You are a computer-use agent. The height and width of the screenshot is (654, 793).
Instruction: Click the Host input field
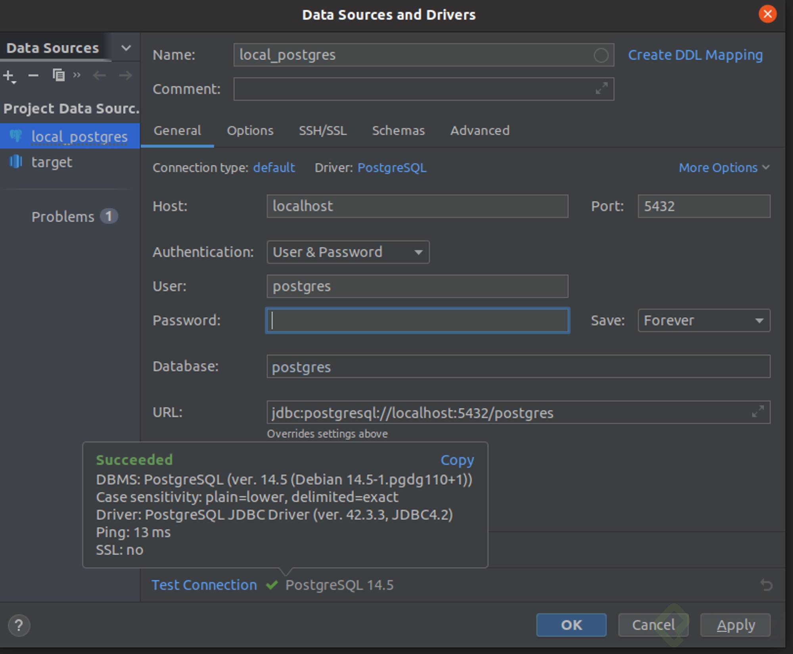(417, 206)
